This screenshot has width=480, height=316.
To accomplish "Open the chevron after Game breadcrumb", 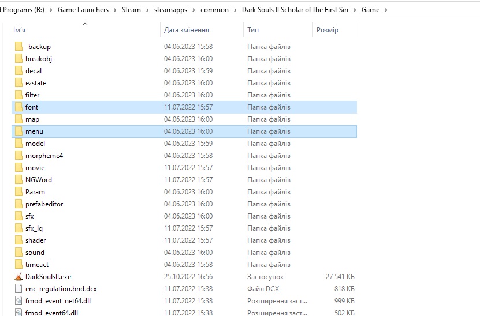I will [x=386, y=10].
